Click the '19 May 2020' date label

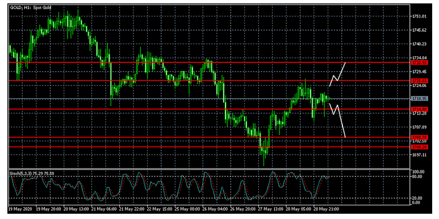click(x=20, y=209)
